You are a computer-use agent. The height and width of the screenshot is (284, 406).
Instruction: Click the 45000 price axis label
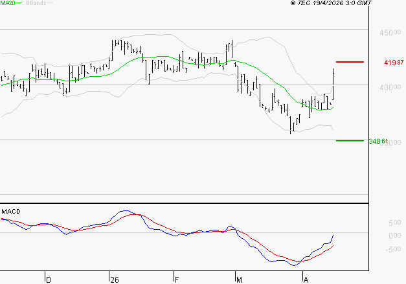pyautogui.click(x=390, y=32)
